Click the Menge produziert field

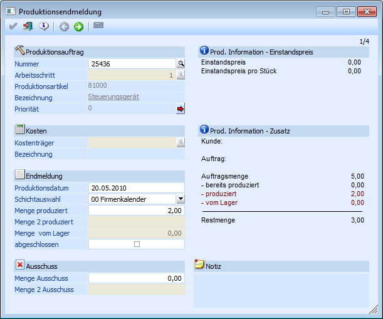pyautogui.click(x=136, y=211)
